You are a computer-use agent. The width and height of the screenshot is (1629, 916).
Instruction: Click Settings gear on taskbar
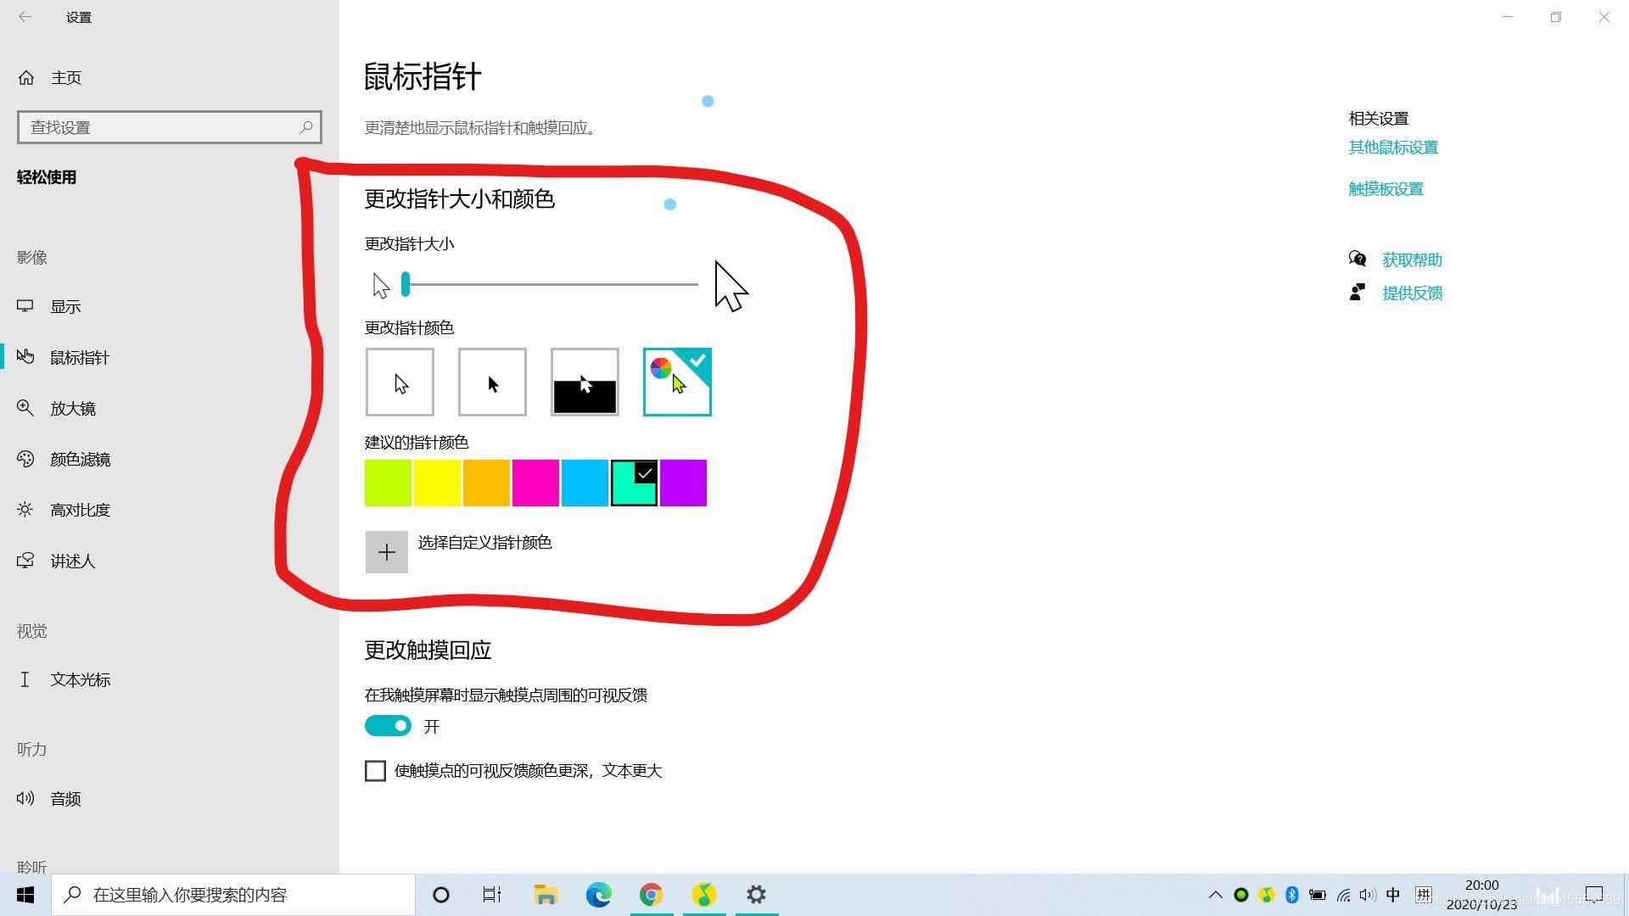pos(756,895)
